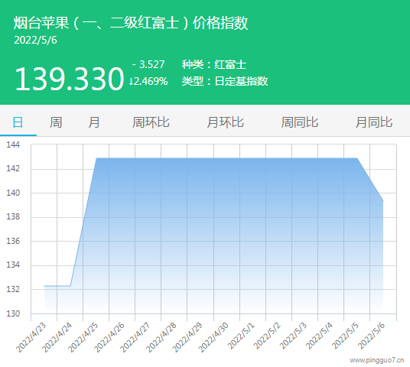Click the www.pingguo7.cn watermark link
410x367 pixels.
[377, 360]
